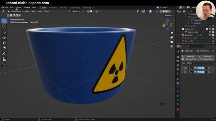
Task: Hide Collection 2 with eye icon
Action: pos(210,29)
